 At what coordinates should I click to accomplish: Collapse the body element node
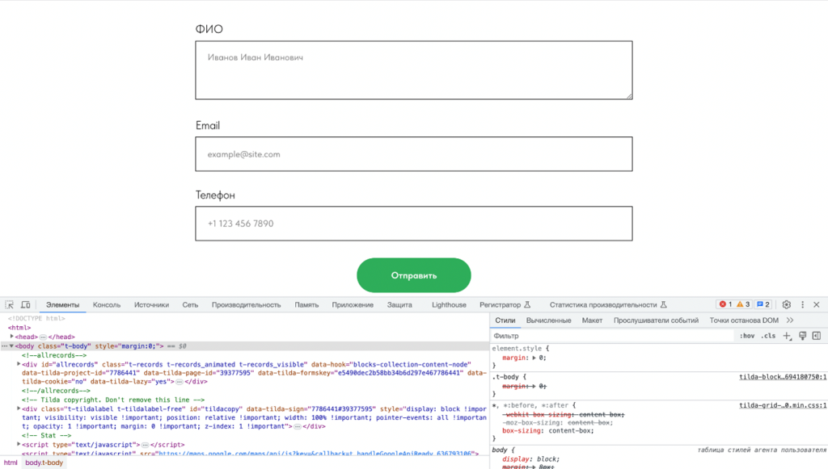click(11, 346)
